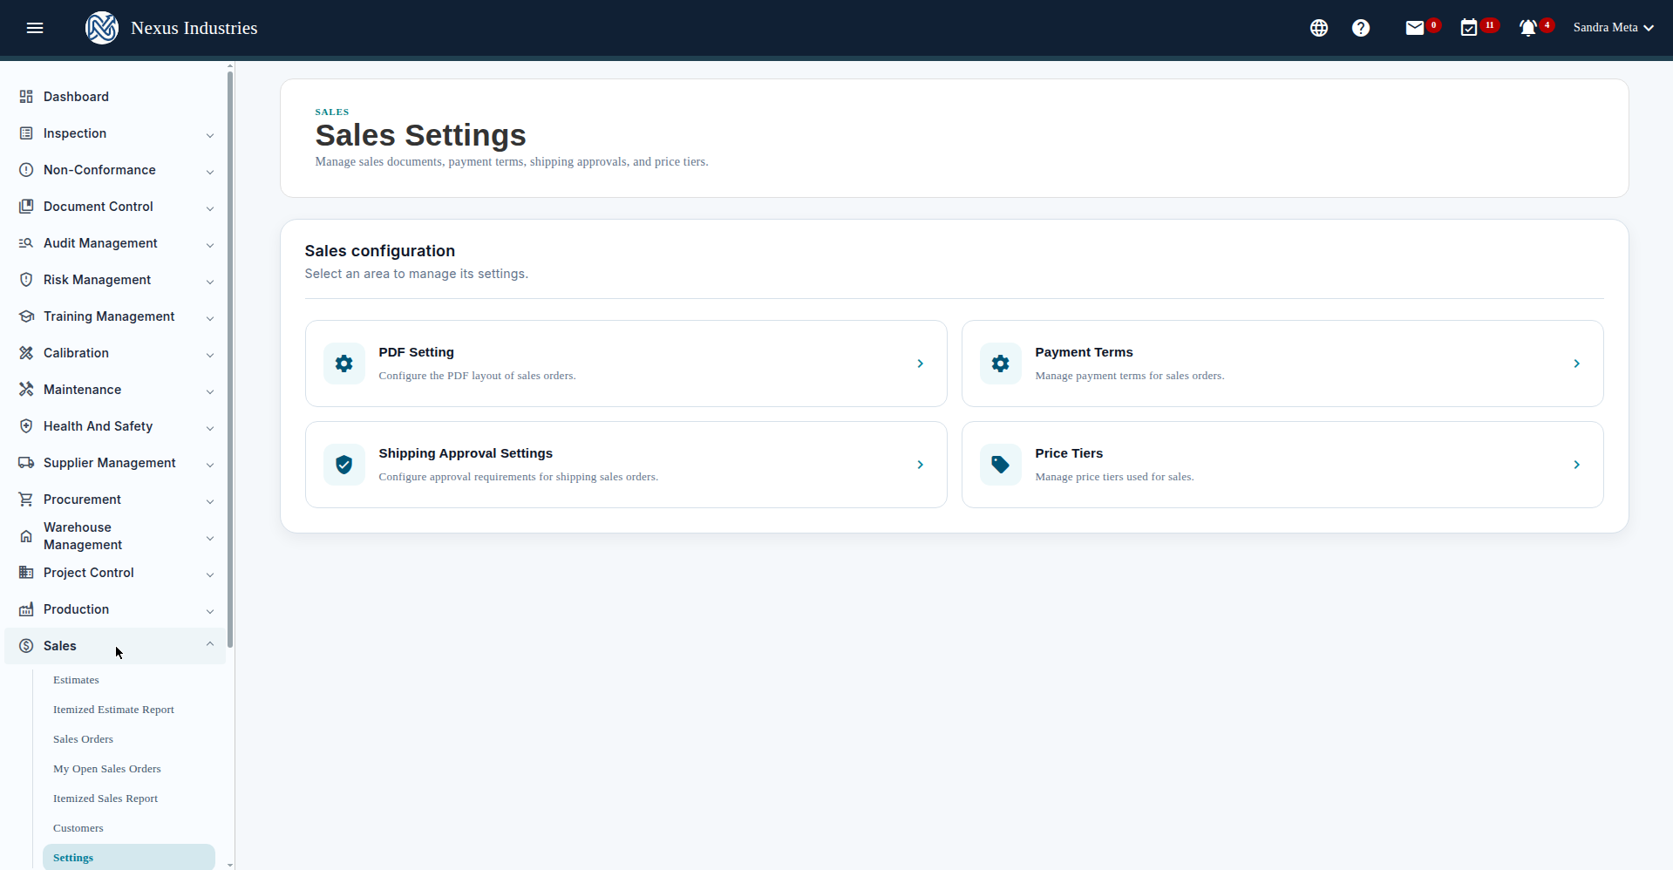1673x870 pixels.
Task: Expand the Production chevron
Action: click(x=210, y=611)
